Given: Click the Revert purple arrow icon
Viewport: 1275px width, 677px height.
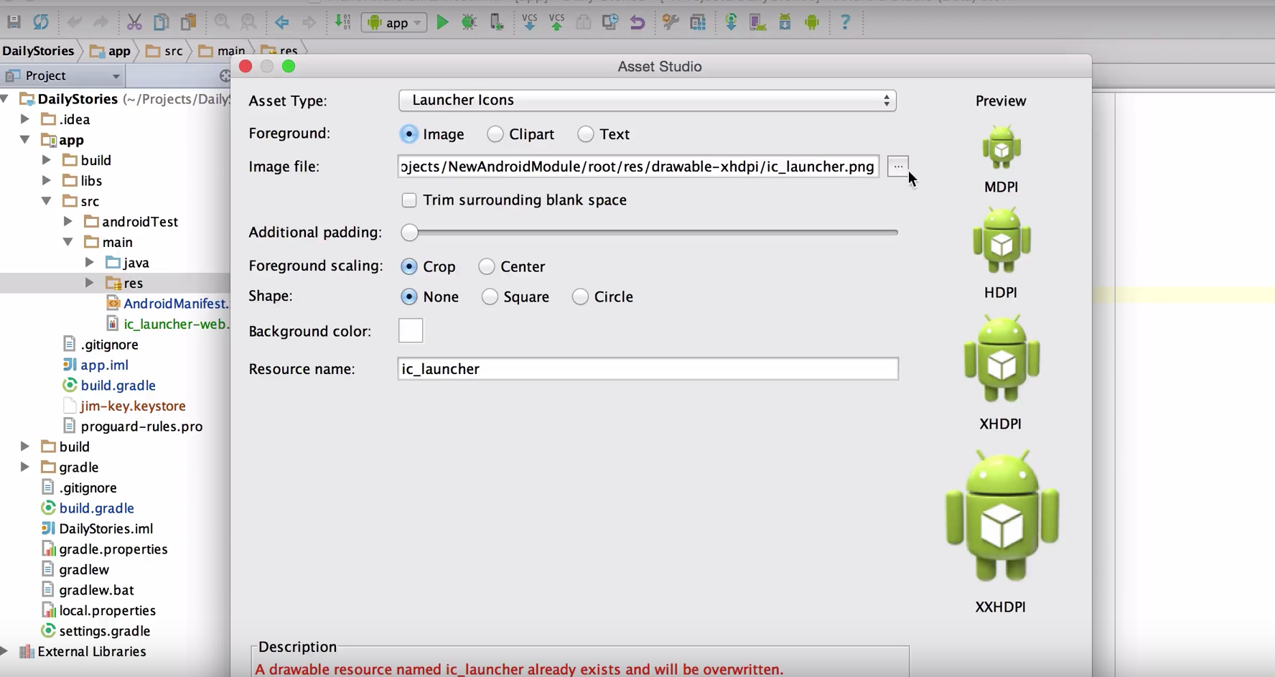Looking at the screenshot, I should (637, 22).
